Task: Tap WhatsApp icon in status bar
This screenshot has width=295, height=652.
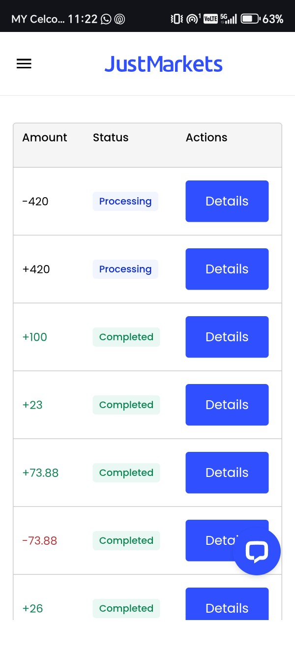Action: click(x=106, y=19)
